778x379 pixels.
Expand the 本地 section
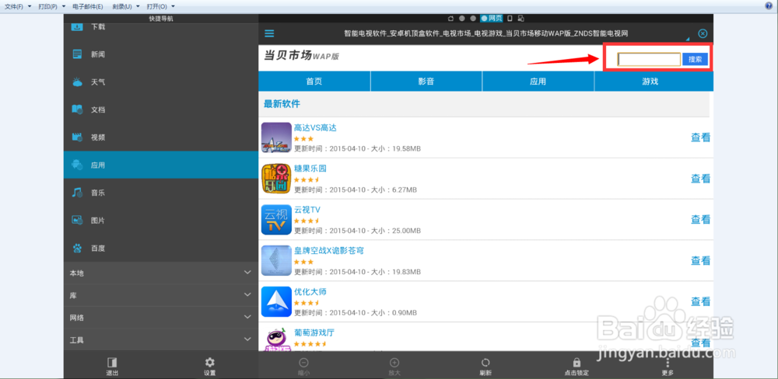coord(161,273)
